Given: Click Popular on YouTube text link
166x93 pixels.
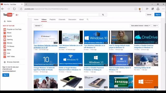Looking at the screenshot, I should (14, 29).
